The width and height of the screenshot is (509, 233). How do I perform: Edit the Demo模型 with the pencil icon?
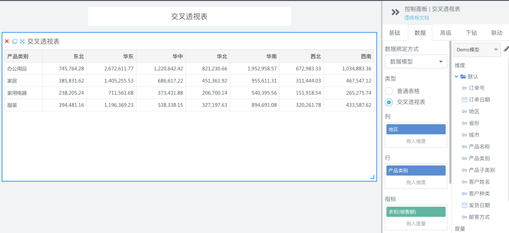506,49
